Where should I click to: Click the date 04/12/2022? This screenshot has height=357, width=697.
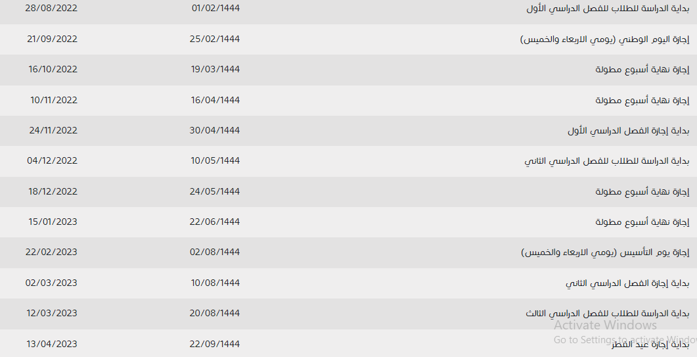52,160
